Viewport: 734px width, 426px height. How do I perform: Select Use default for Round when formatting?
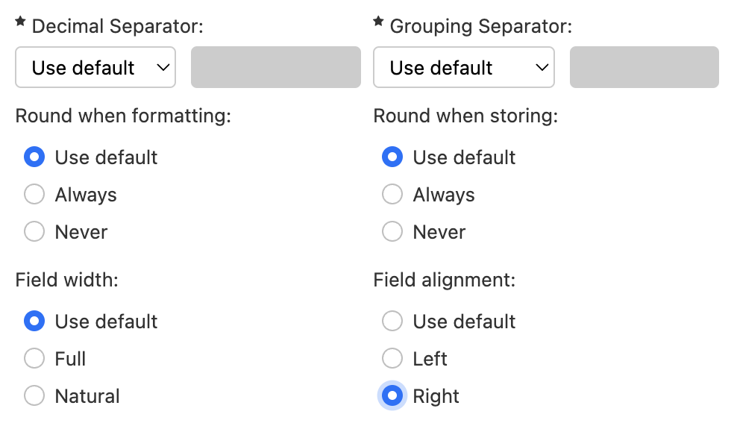click(x=34, y=157)
